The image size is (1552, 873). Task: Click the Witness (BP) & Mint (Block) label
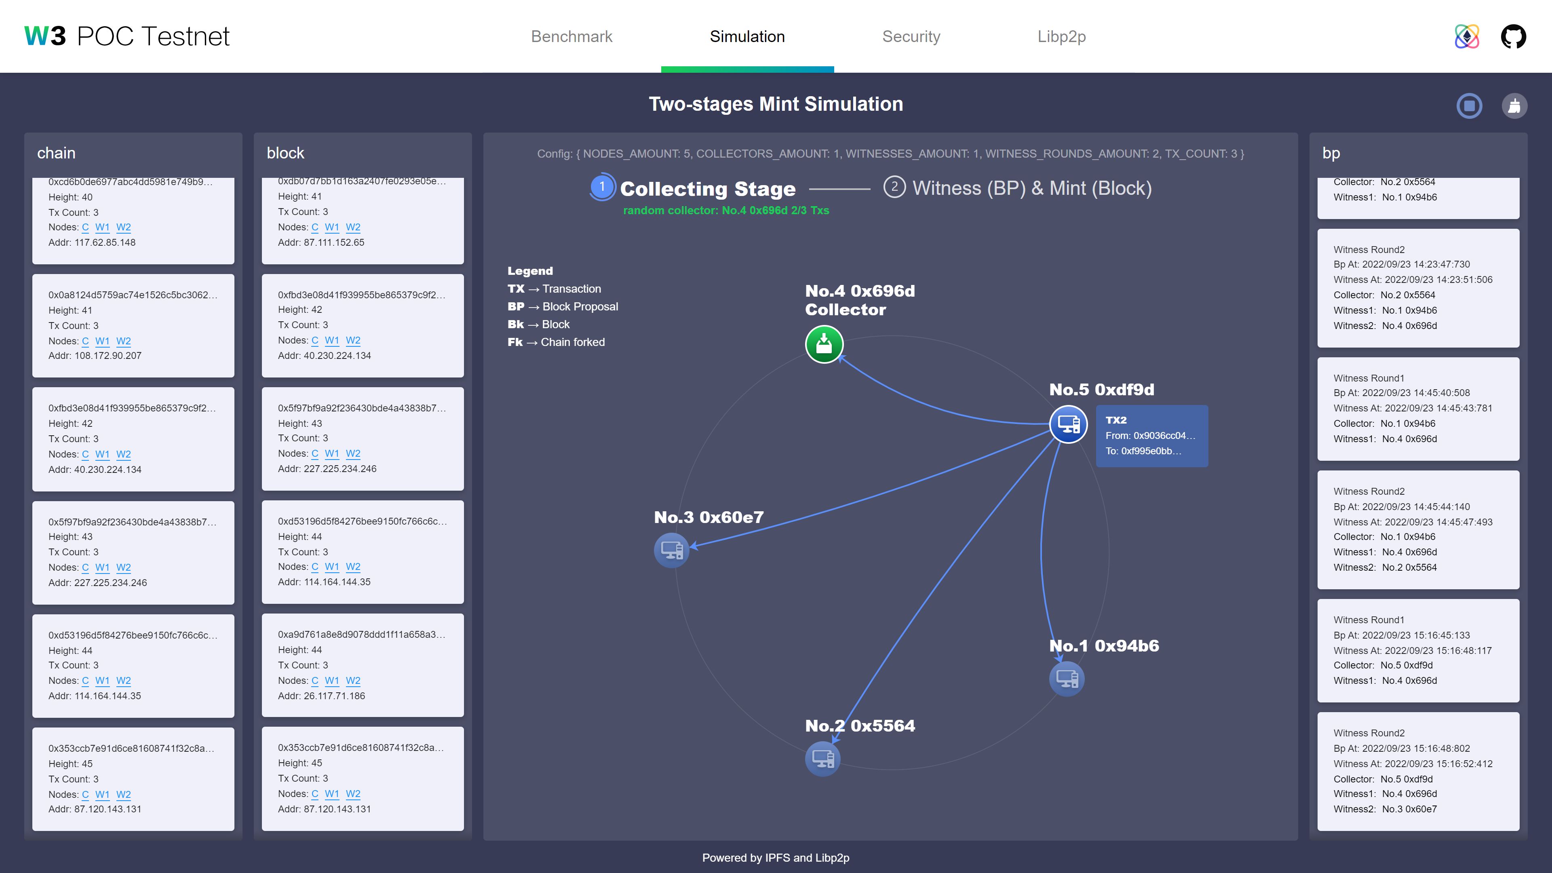pyautogui.click(x=1031, y=189)
